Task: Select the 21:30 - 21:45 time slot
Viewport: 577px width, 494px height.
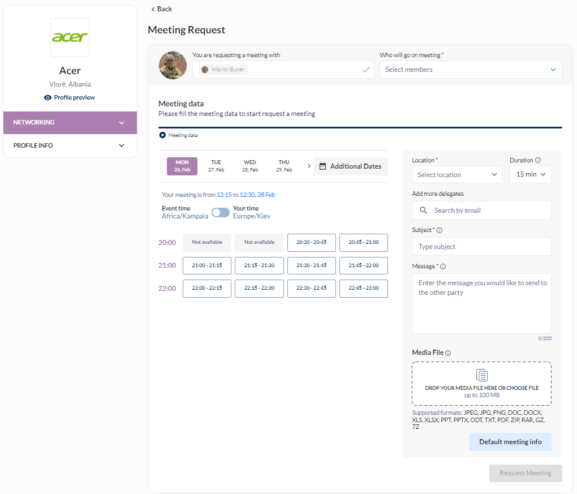Action: (x=311, y=265)
